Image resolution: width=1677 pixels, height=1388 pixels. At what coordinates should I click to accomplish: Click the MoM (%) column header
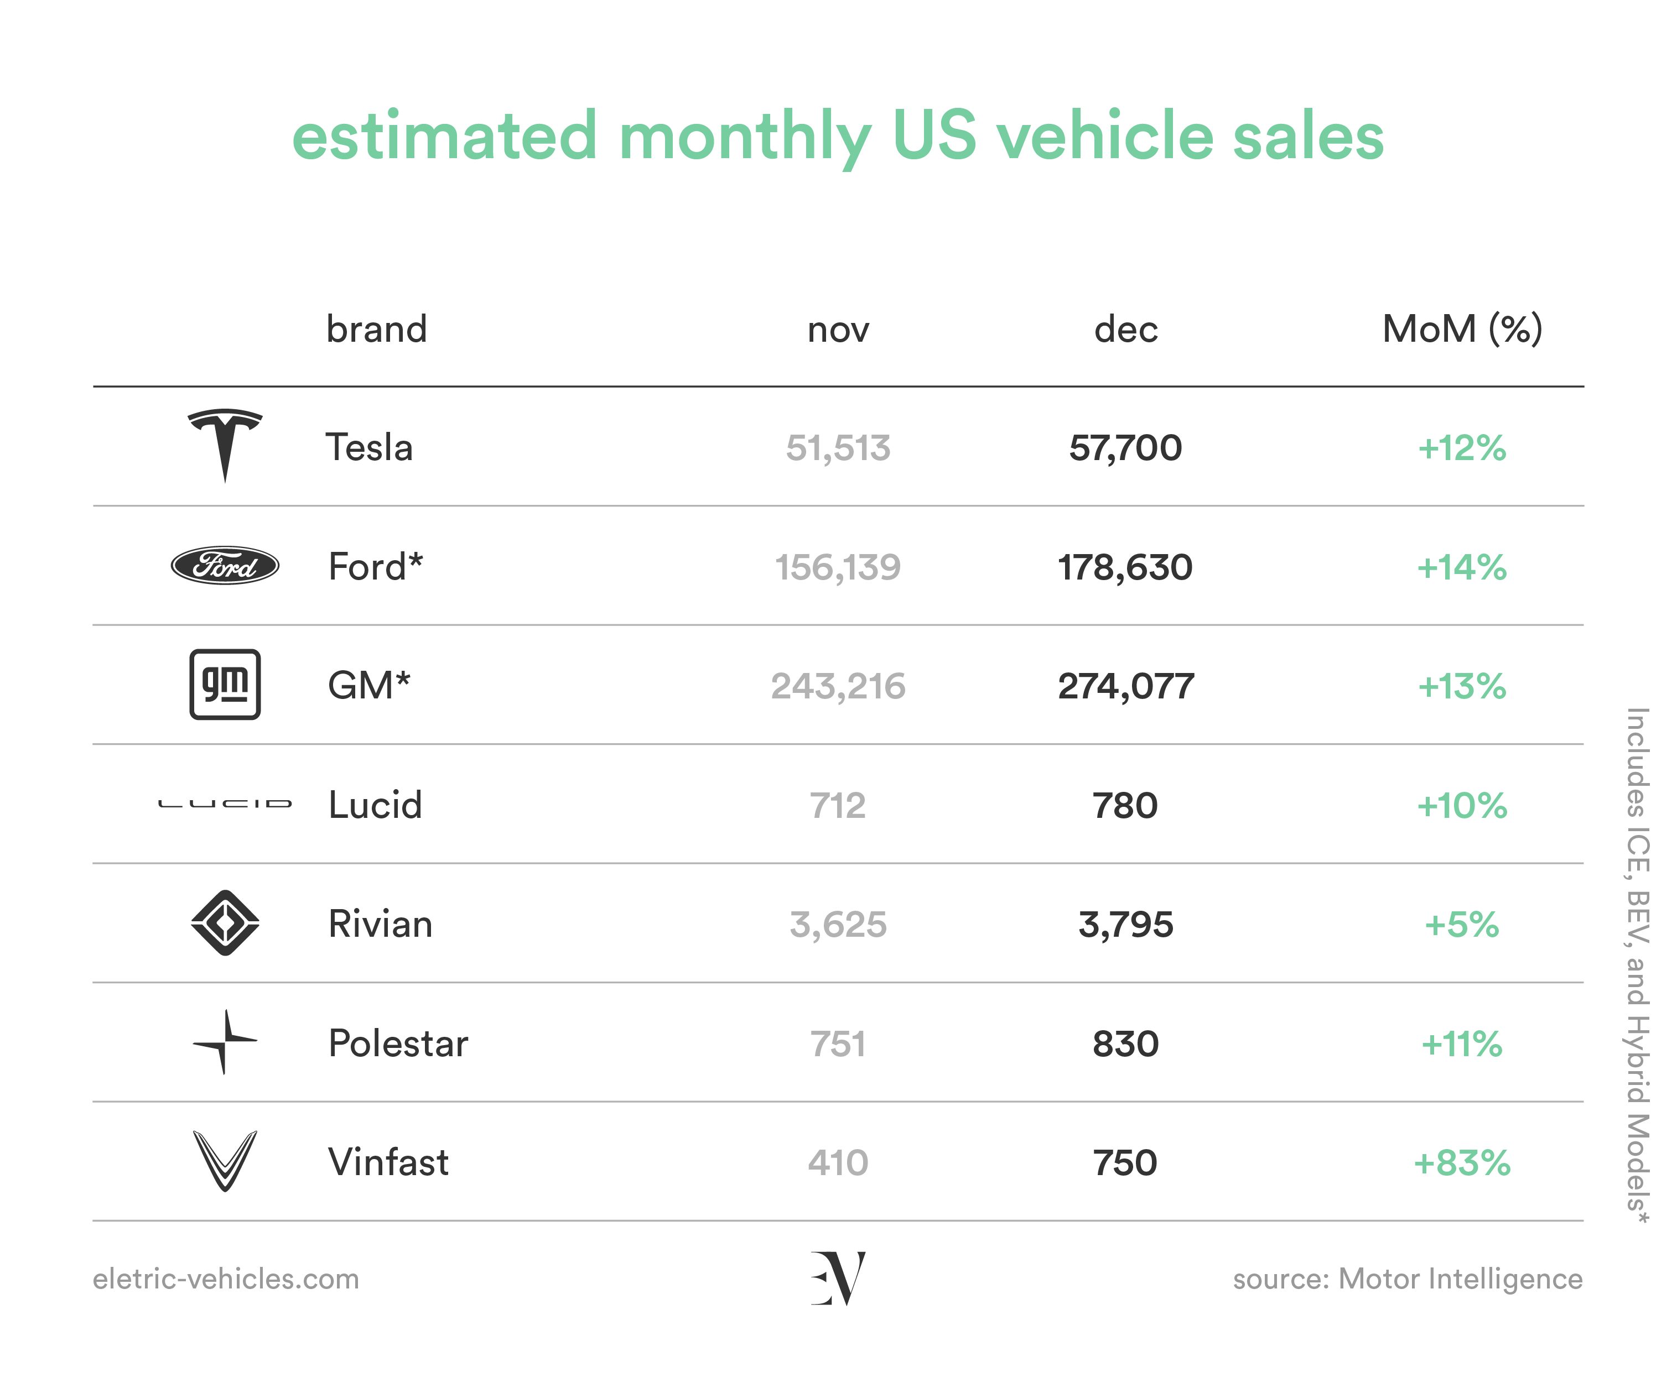(1462, 329)
